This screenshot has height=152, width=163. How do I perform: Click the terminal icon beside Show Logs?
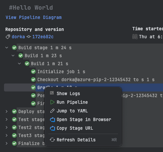click(52, 93)
